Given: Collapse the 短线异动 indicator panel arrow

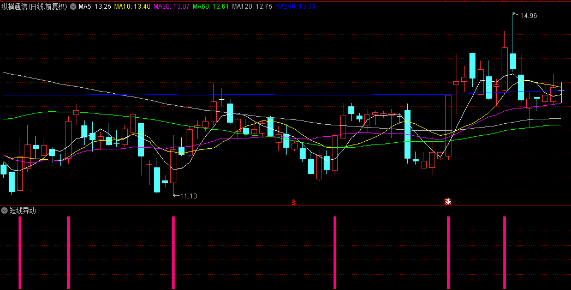Looking at the screenshot, I should (4, 210).
